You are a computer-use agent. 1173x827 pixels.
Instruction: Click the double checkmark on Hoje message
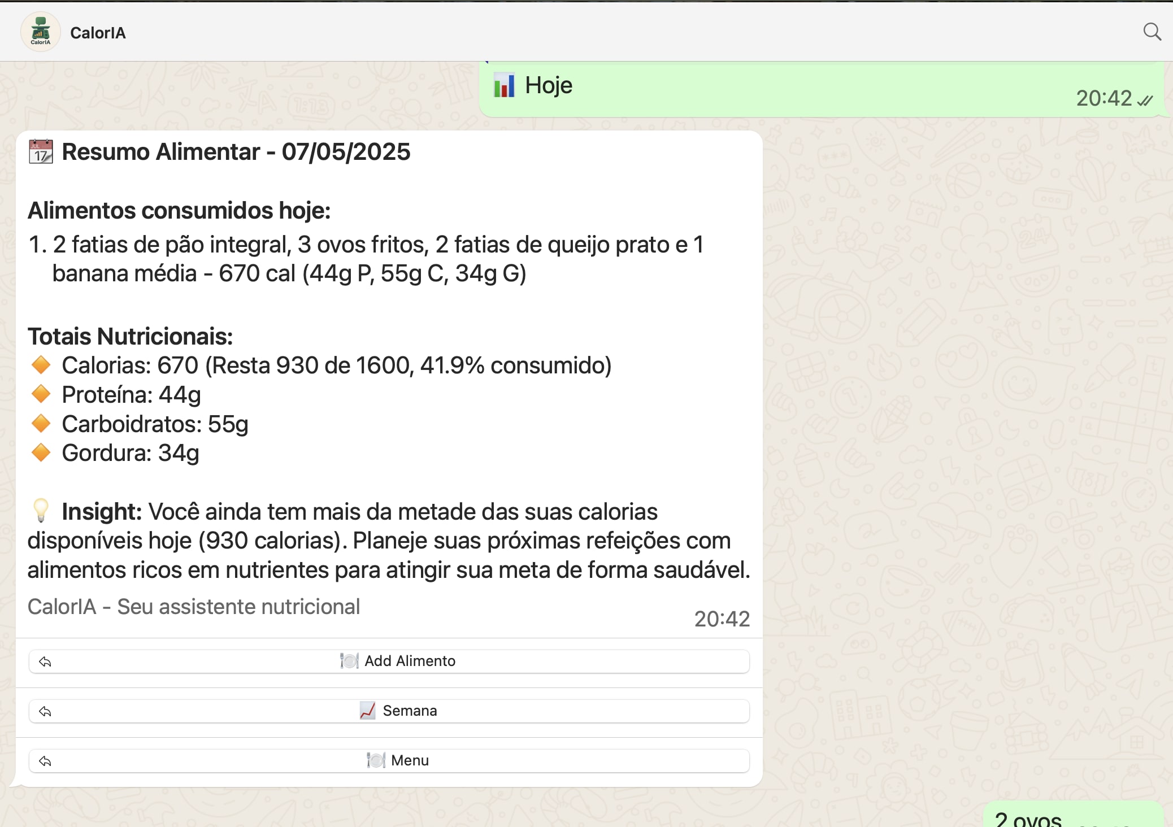[1145, 101]
